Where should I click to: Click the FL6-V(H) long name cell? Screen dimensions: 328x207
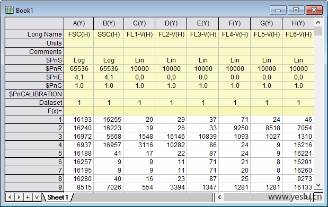tap(298, 34)
